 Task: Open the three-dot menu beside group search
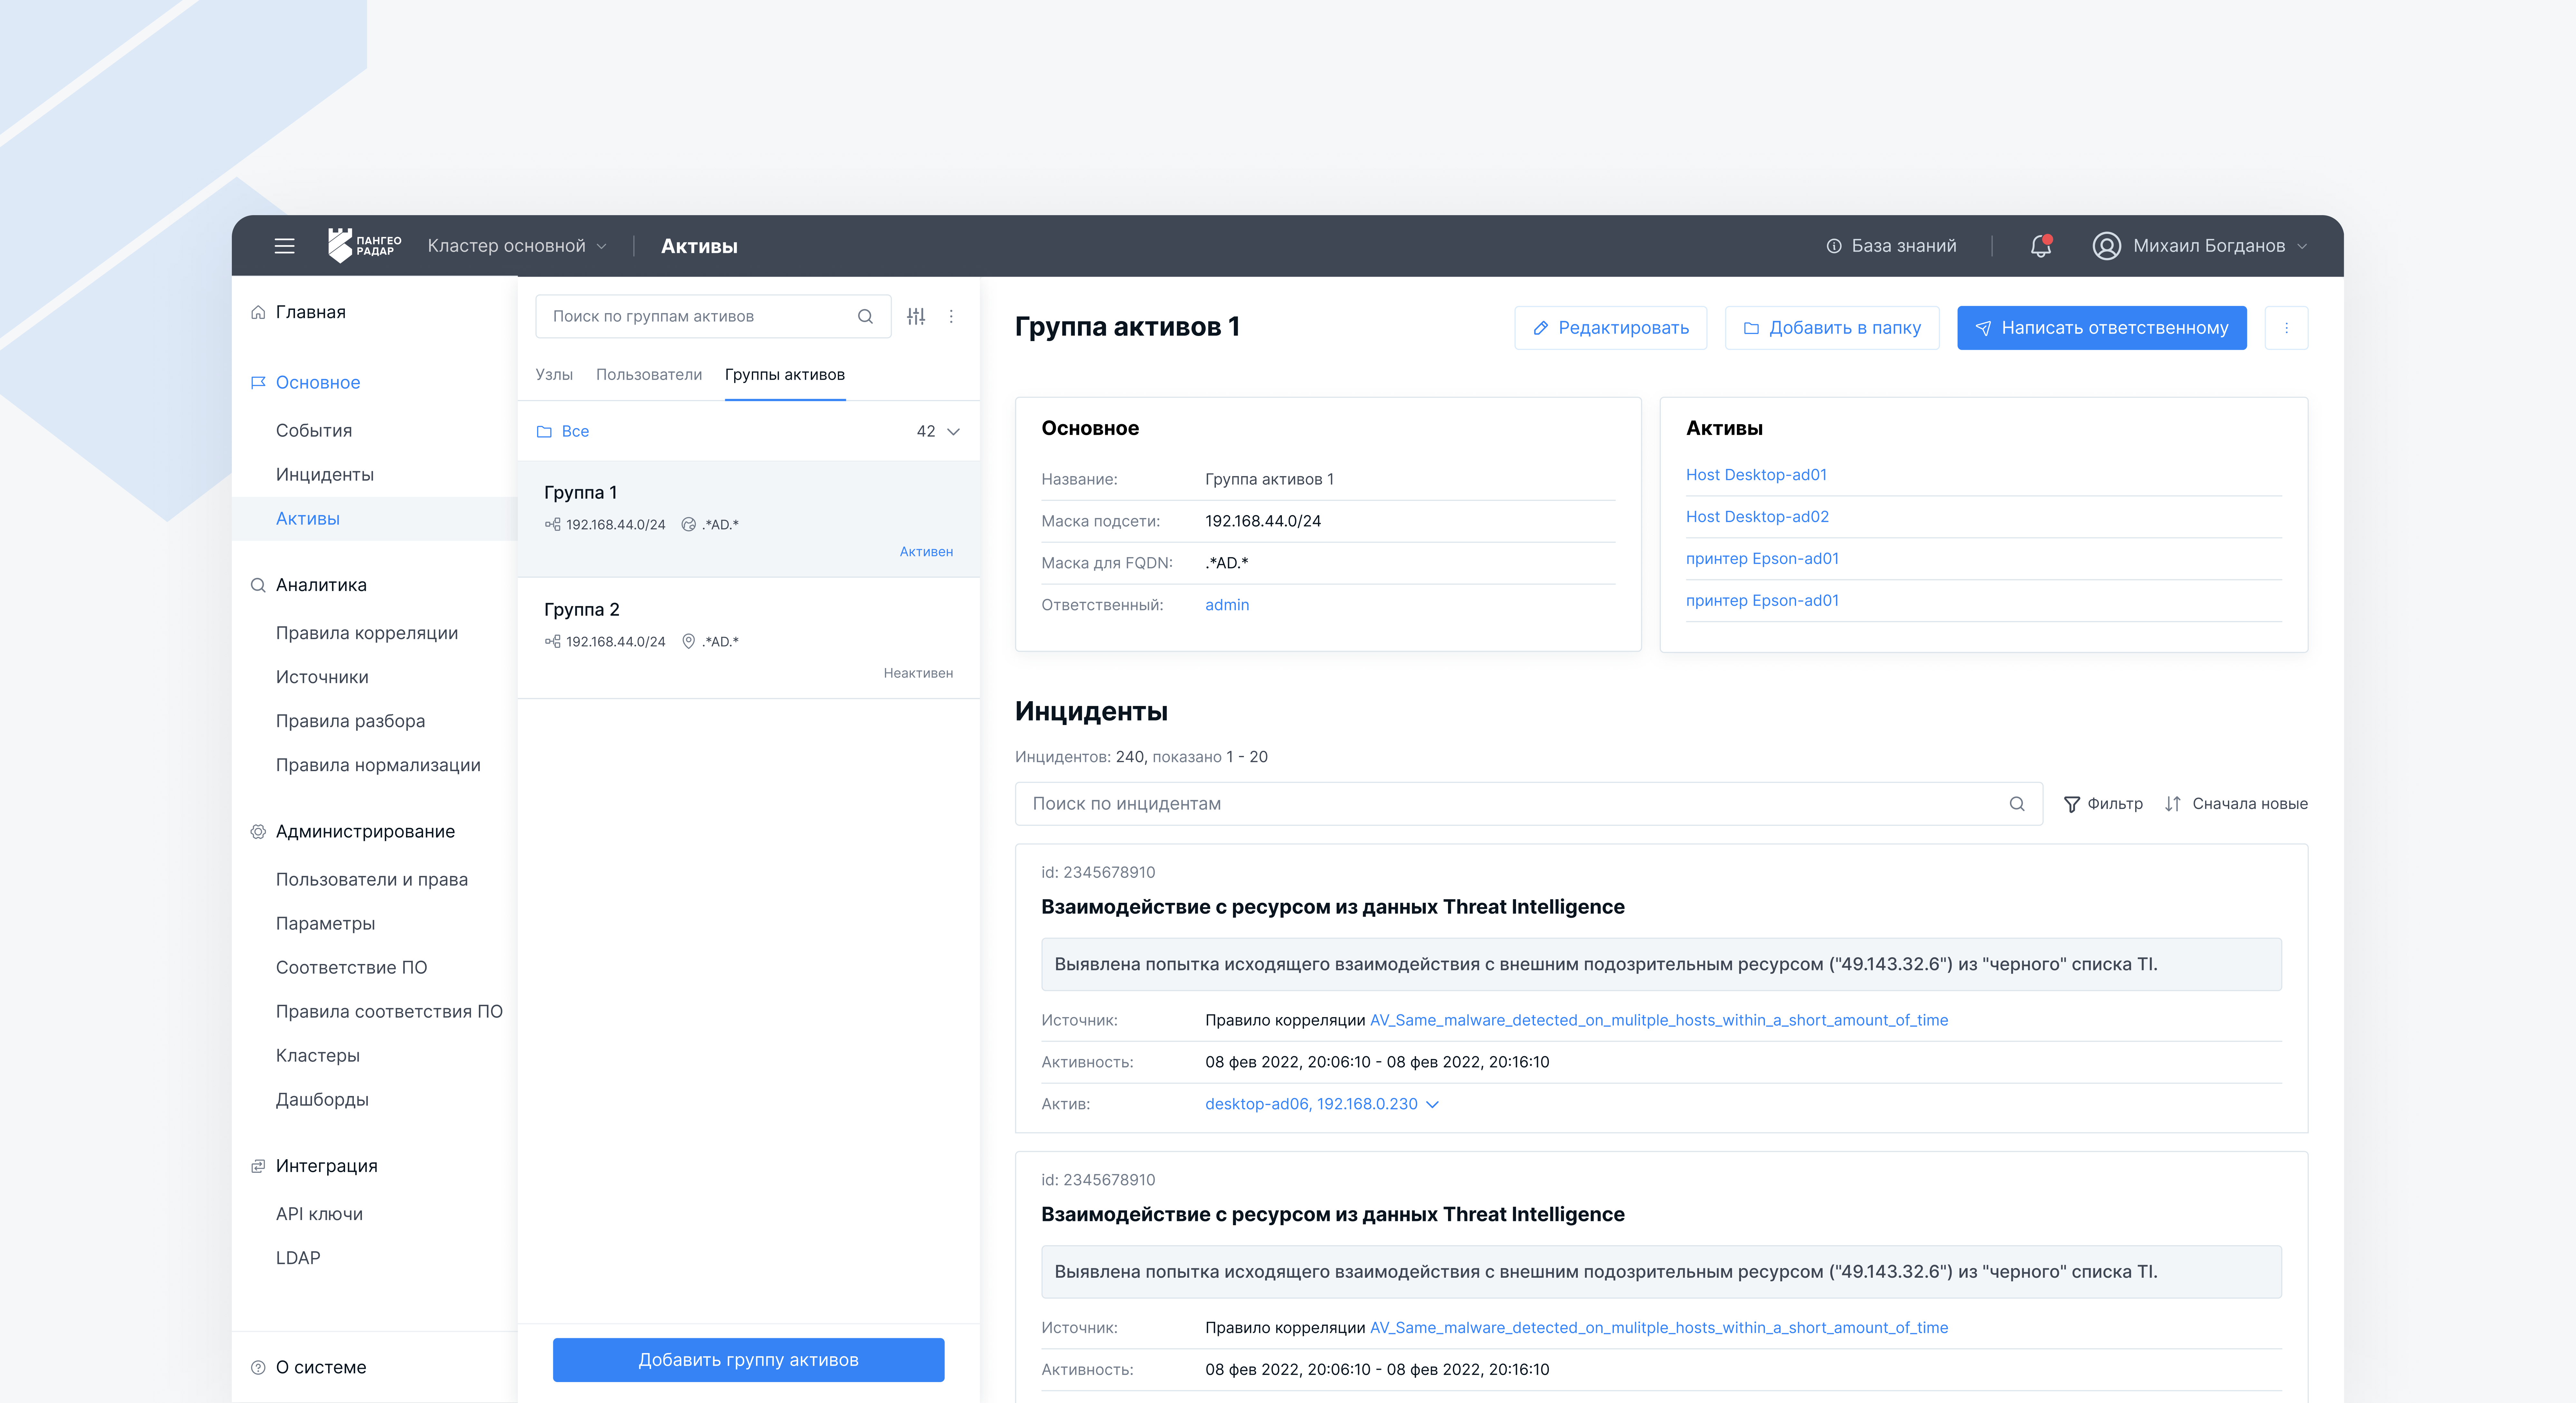pyautogui.click(x=951, y=316)
